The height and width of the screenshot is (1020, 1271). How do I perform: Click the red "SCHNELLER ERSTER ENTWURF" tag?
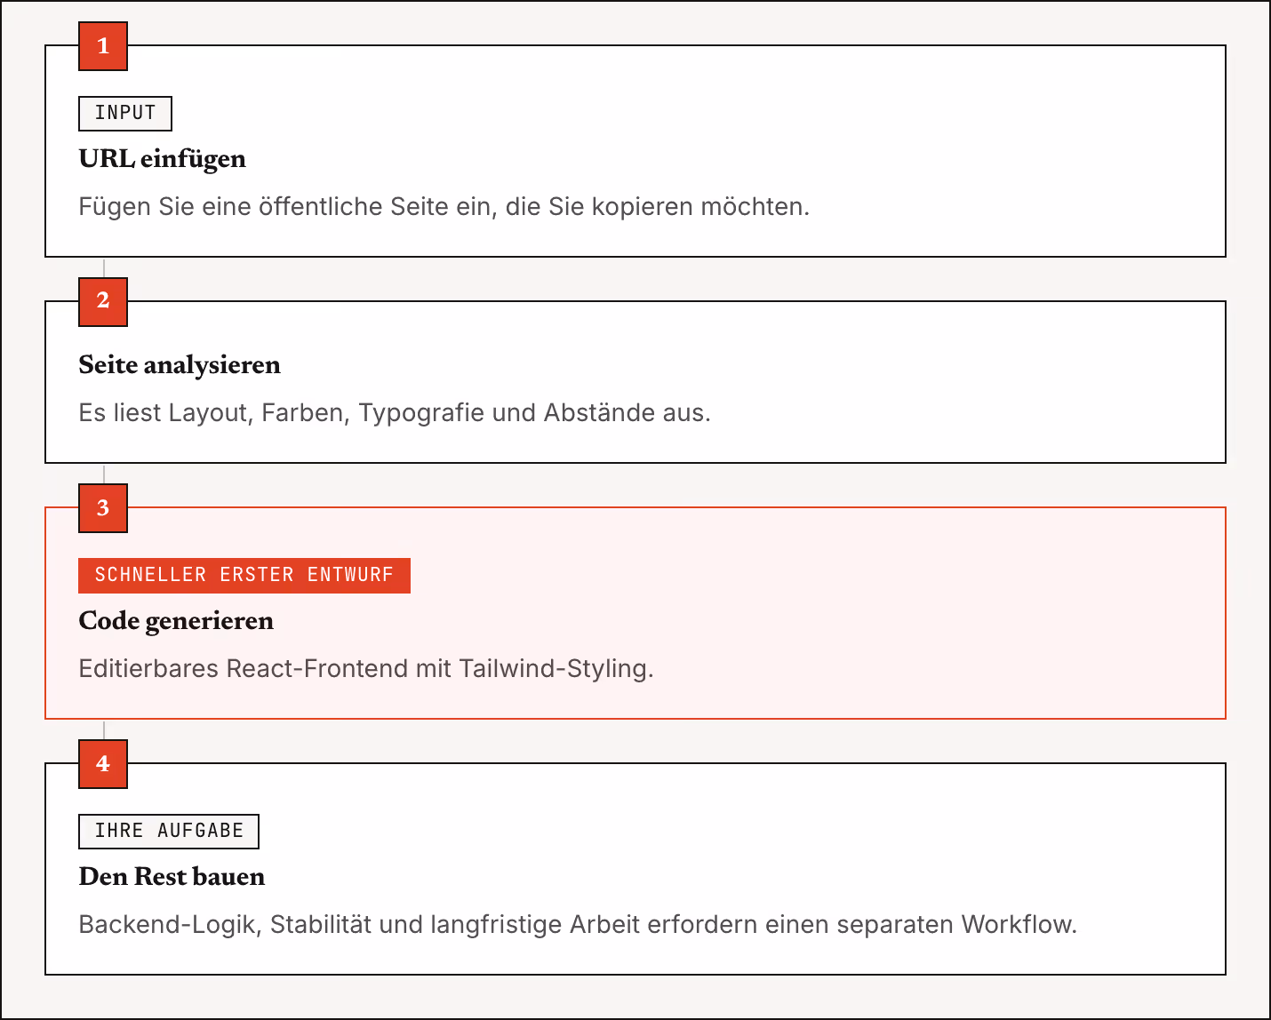244,576
